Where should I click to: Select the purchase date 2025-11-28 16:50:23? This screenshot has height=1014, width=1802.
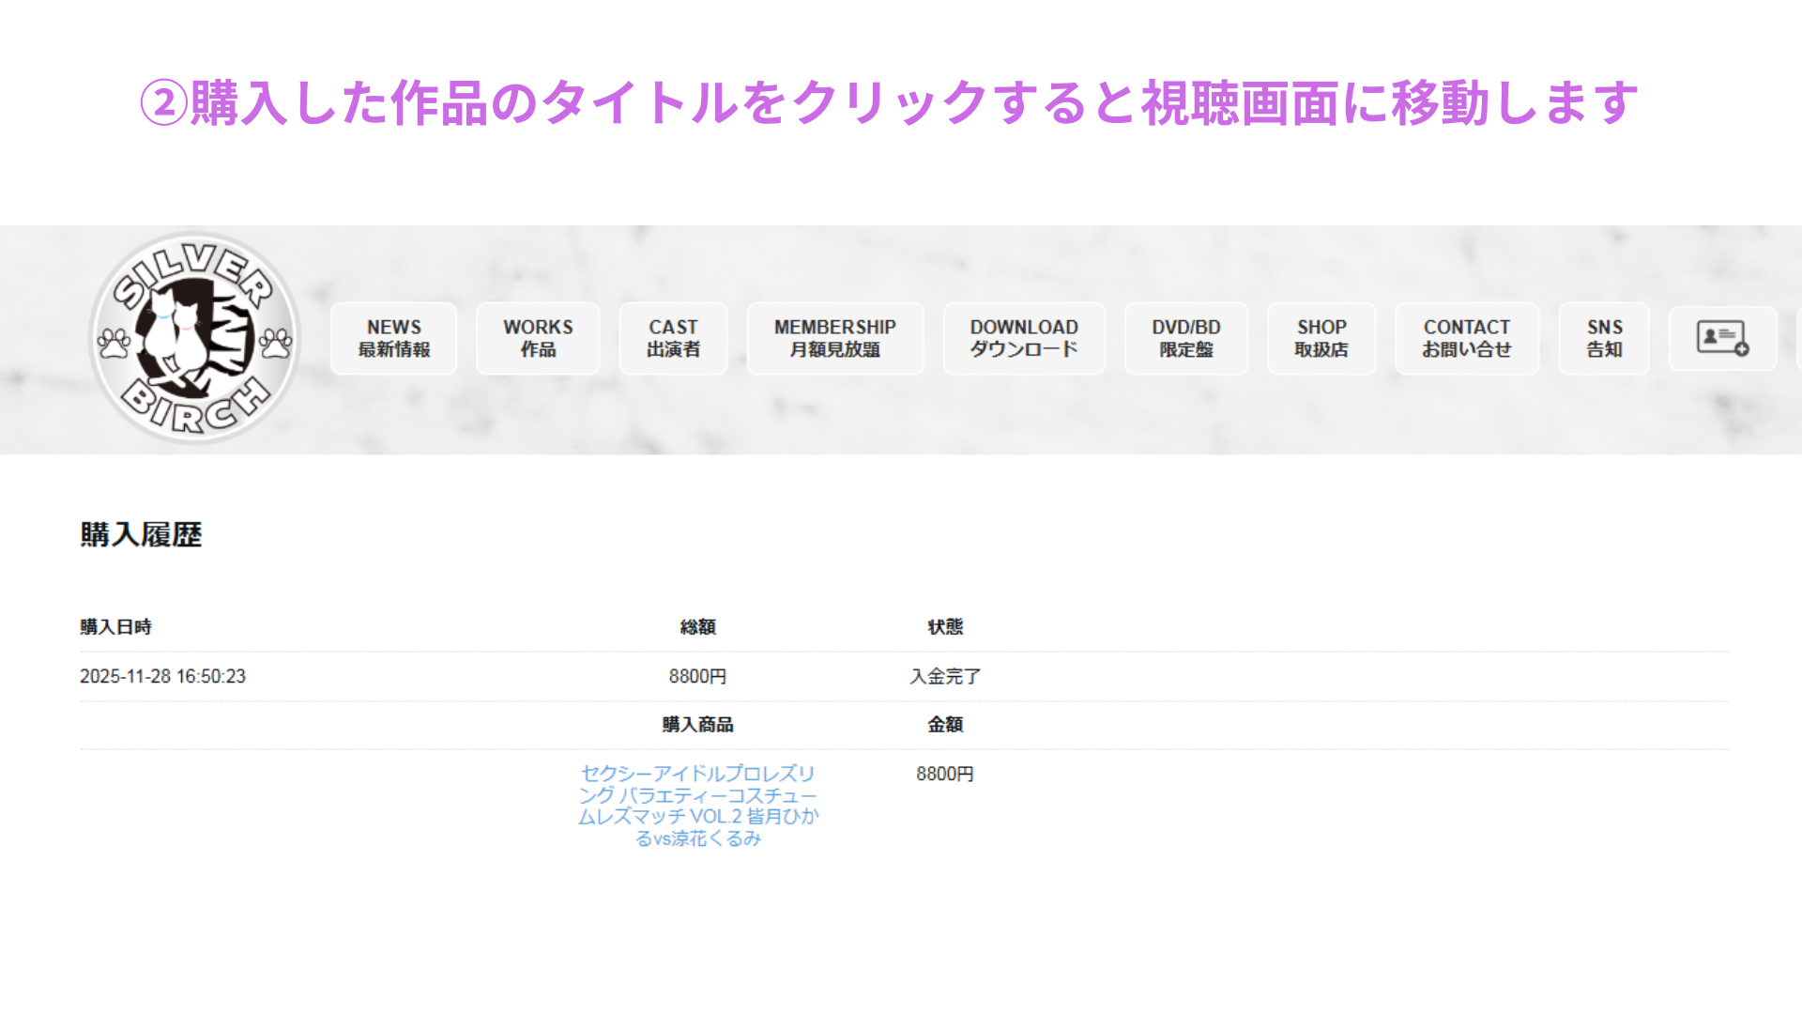(162, 676)
